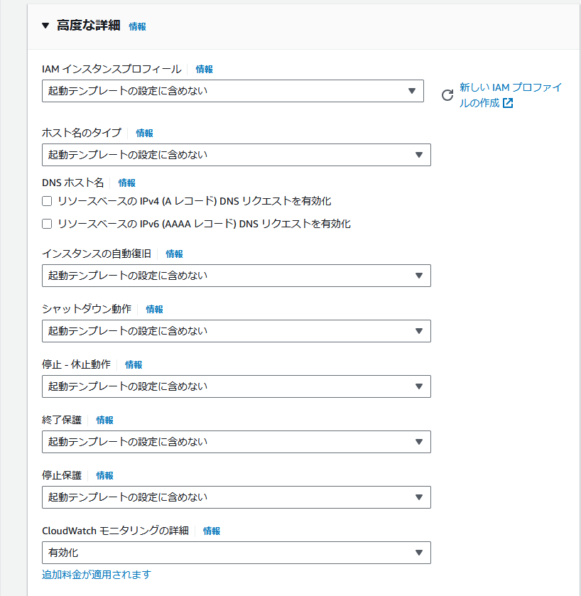
Task: Open インスタンスの自動復旧 dropdown
Action: pos(237,276)
